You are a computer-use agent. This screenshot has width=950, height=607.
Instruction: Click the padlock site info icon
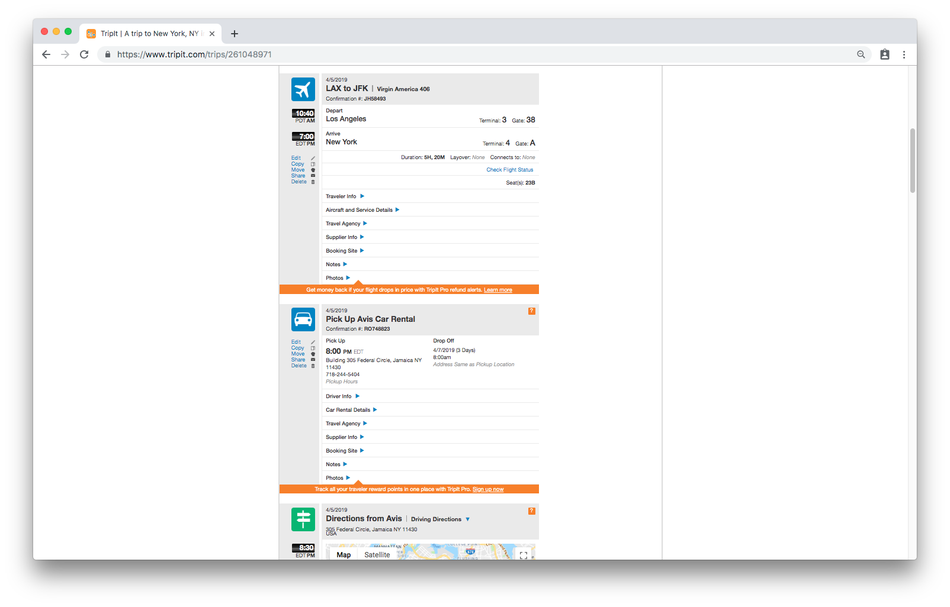[x=108, y=54]
